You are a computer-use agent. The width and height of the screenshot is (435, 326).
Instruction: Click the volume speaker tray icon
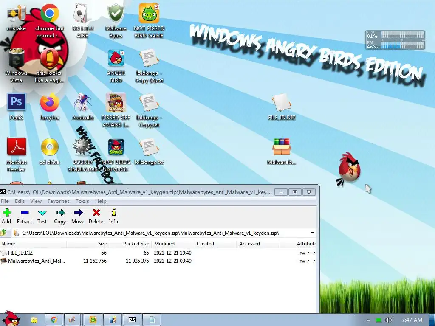(388, 320)
